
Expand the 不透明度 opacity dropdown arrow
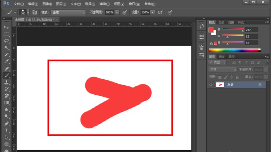click(x=117, y=12)
